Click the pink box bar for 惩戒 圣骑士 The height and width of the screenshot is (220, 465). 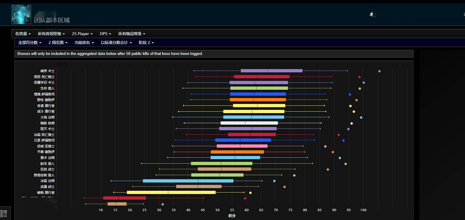click(x=242, y=146)
